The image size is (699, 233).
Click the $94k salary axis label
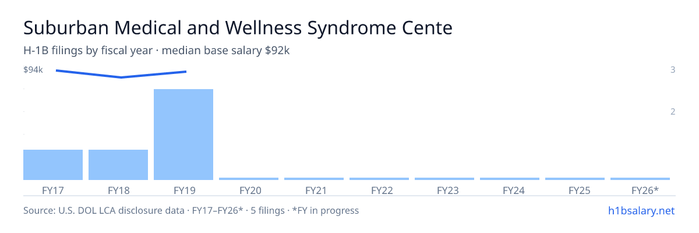click(x=33, y=70)
